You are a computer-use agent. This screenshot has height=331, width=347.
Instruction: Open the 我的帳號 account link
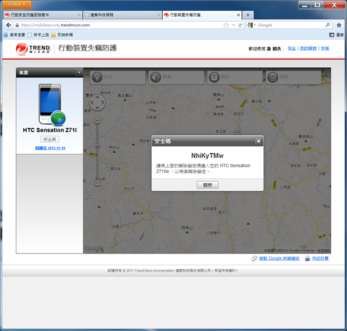click(x=309, y=48)
